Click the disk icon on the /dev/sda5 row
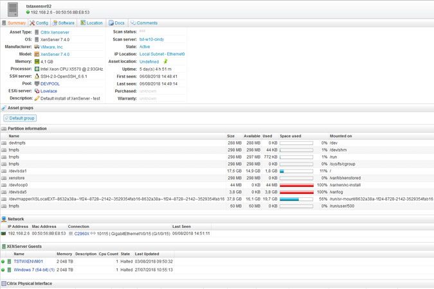Viewport: 434px width, 289px height. (x=4, y=192)
